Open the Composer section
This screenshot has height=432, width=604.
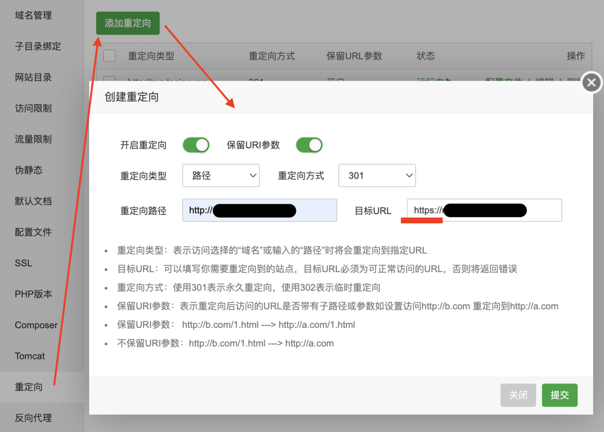pyautogui.click(x=36, y=325)
